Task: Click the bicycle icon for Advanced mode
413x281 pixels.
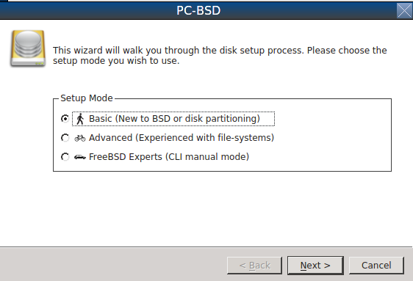Action: [x=80, y=138]
